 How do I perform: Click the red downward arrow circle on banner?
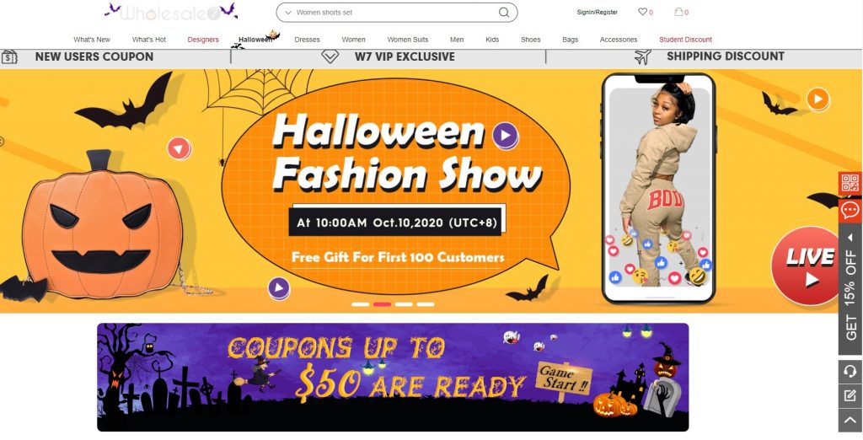tap(179, 148)
